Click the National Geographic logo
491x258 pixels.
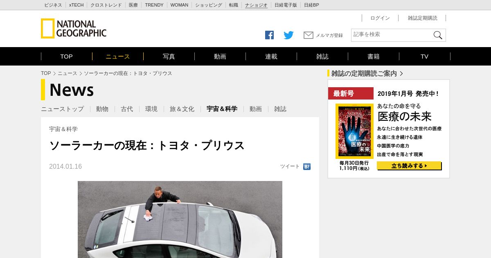pyautogui.click(x=74, y=29)
